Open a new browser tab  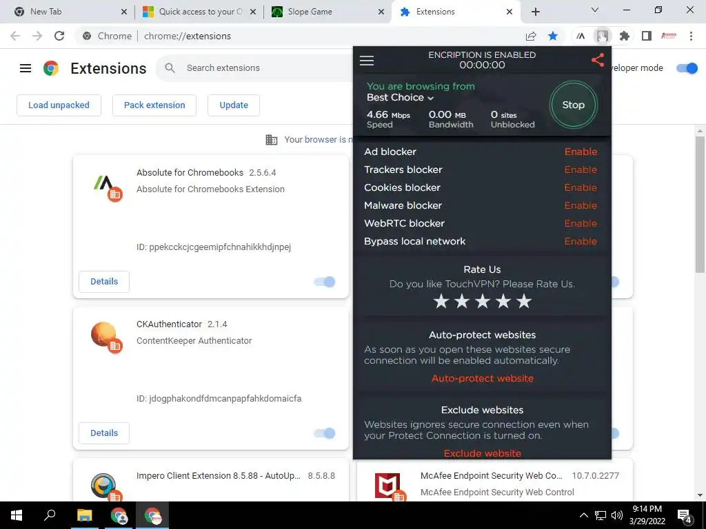click(535, 12)
